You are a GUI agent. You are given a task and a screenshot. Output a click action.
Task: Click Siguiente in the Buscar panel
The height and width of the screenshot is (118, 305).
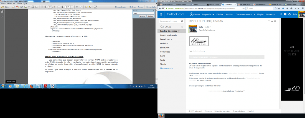[150, 16]
